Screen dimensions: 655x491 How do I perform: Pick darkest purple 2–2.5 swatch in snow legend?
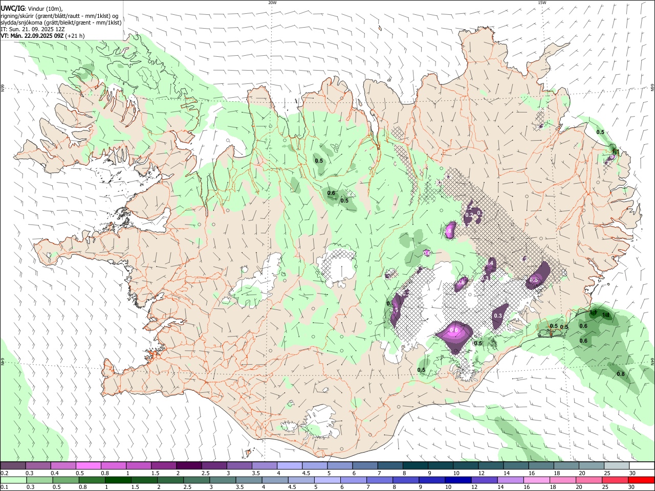[x=188, y=465]
